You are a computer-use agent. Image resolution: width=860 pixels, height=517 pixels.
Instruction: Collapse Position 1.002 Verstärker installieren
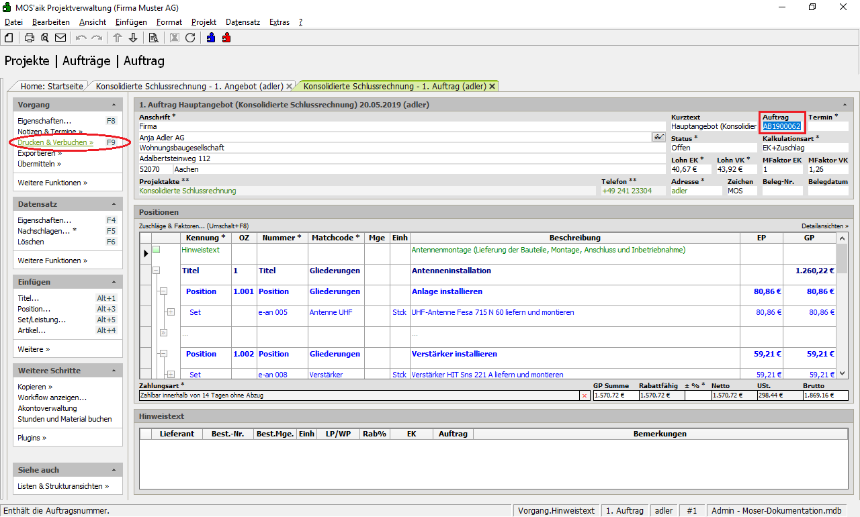(x=163, y=354)
